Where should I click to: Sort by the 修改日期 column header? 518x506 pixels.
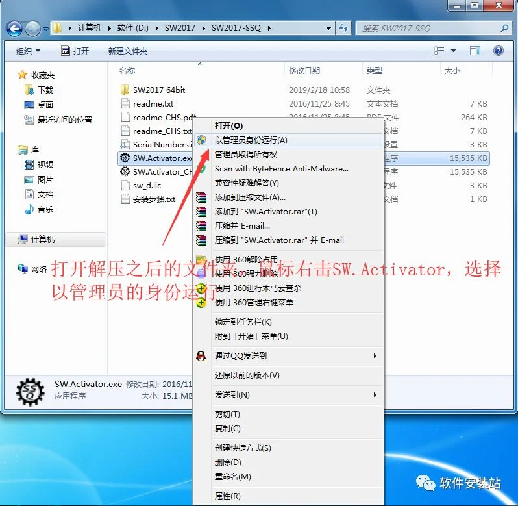click(x=304, y=70)
